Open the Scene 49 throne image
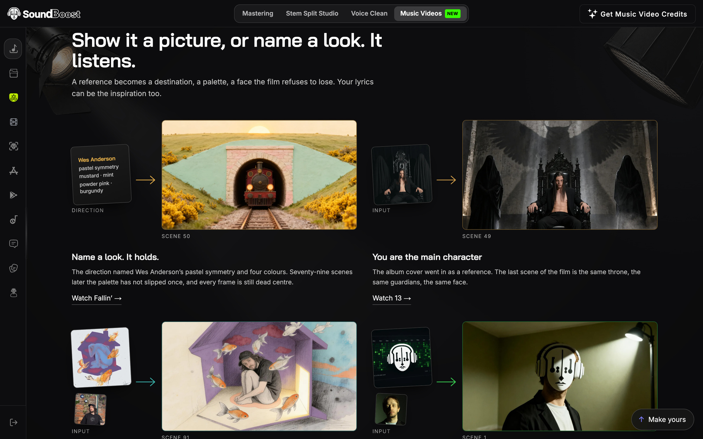Viewport: 703px width, 439px height. click(x=560, y=175)
